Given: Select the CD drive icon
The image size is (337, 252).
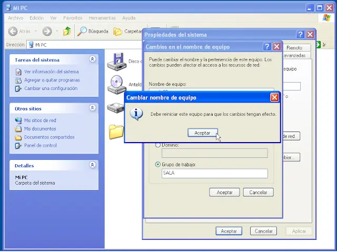Looking at the screenshot, I should (x=116, y=84).
